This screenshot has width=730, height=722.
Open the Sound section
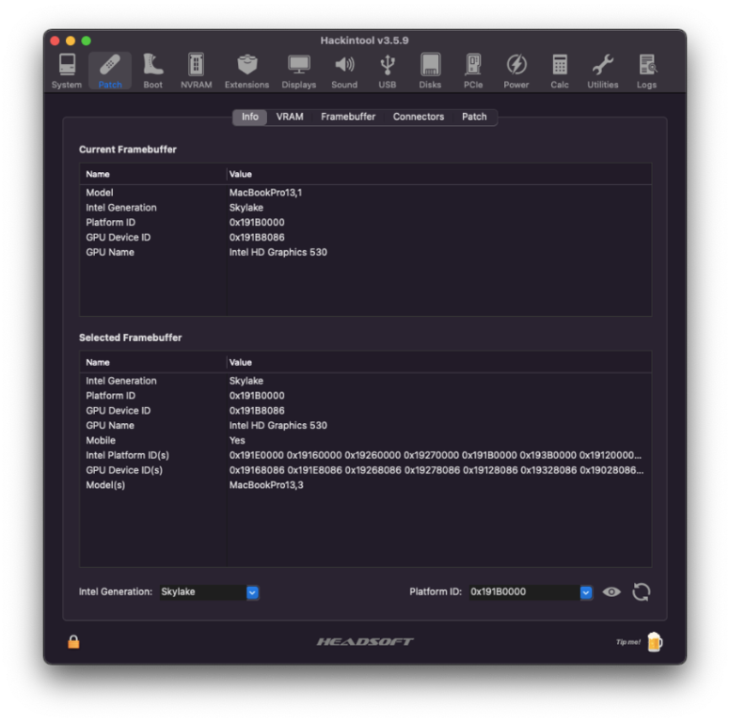coord(344,71)
